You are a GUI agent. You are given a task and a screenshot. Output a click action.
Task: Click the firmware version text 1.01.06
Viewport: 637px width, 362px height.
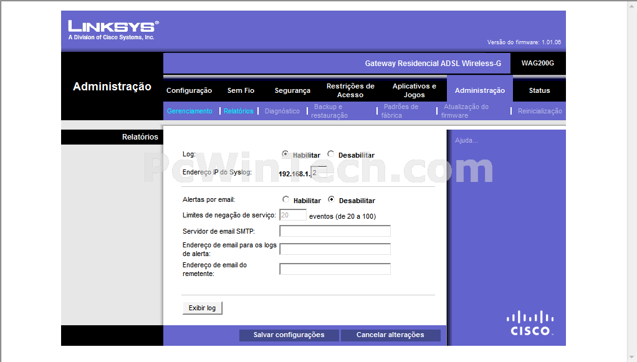tap(551, 42)
